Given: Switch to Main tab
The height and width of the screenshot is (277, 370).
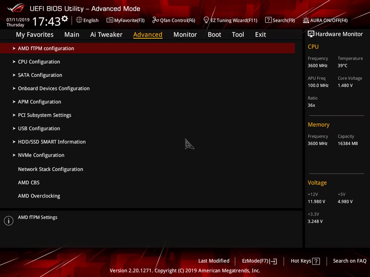Looking at the screenshot, I should 72,35.
